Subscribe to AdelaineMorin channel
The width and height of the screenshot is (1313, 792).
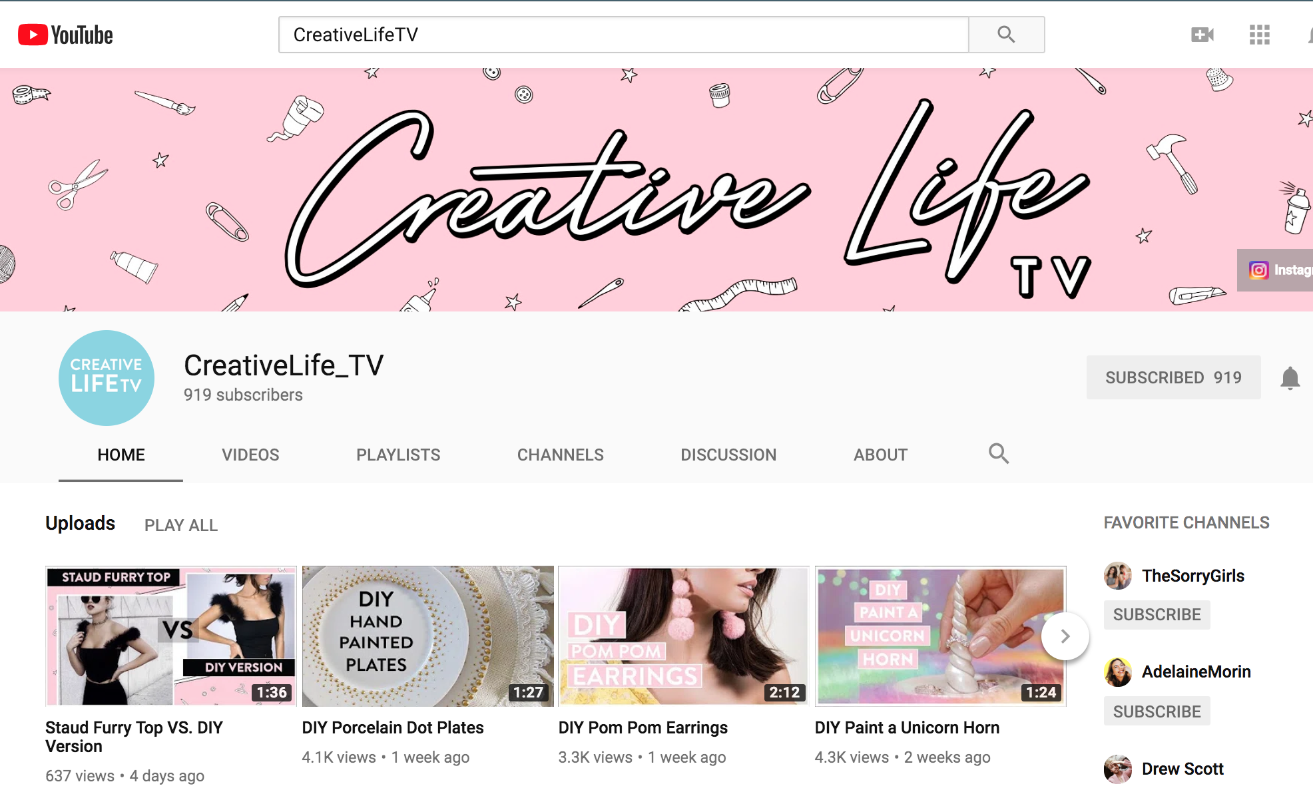(x=1157, y=711)
